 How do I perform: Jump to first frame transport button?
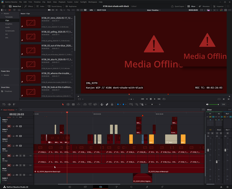[x=142, y=99]
